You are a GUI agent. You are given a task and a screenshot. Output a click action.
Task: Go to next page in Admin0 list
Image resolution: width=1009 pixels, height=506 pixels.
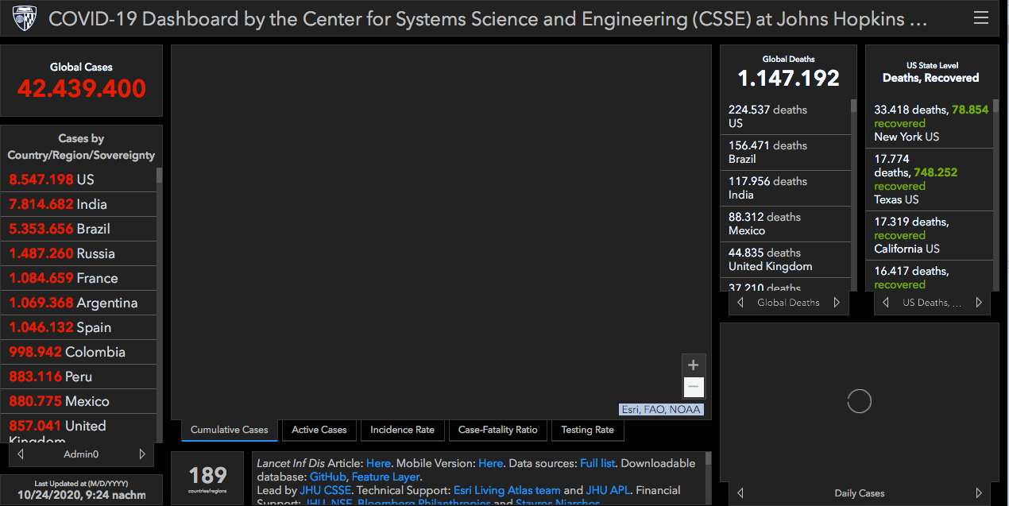[x=142, y=454]
